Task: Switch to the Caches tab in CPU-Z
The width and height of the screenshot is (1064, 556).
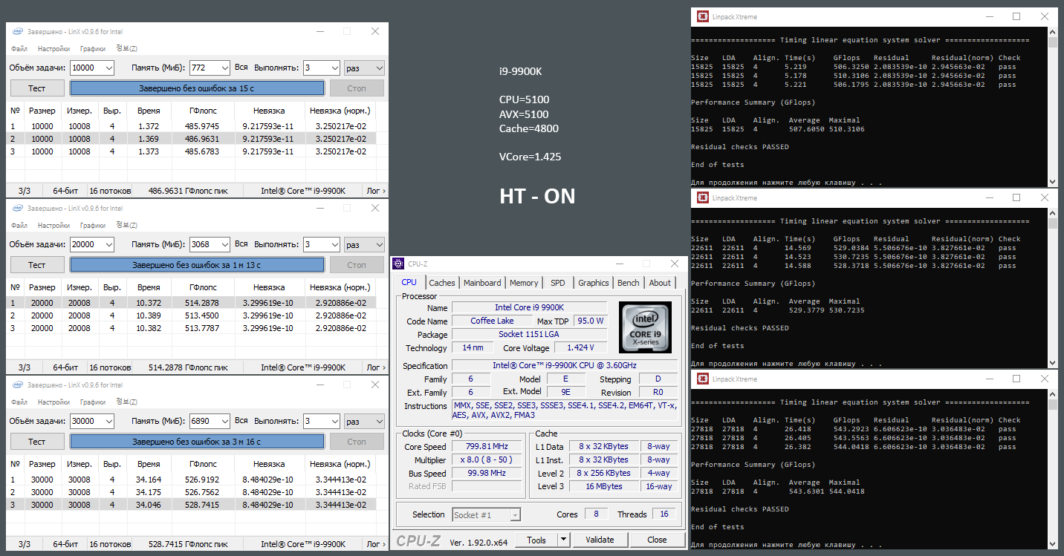Action: pos(442,283)
